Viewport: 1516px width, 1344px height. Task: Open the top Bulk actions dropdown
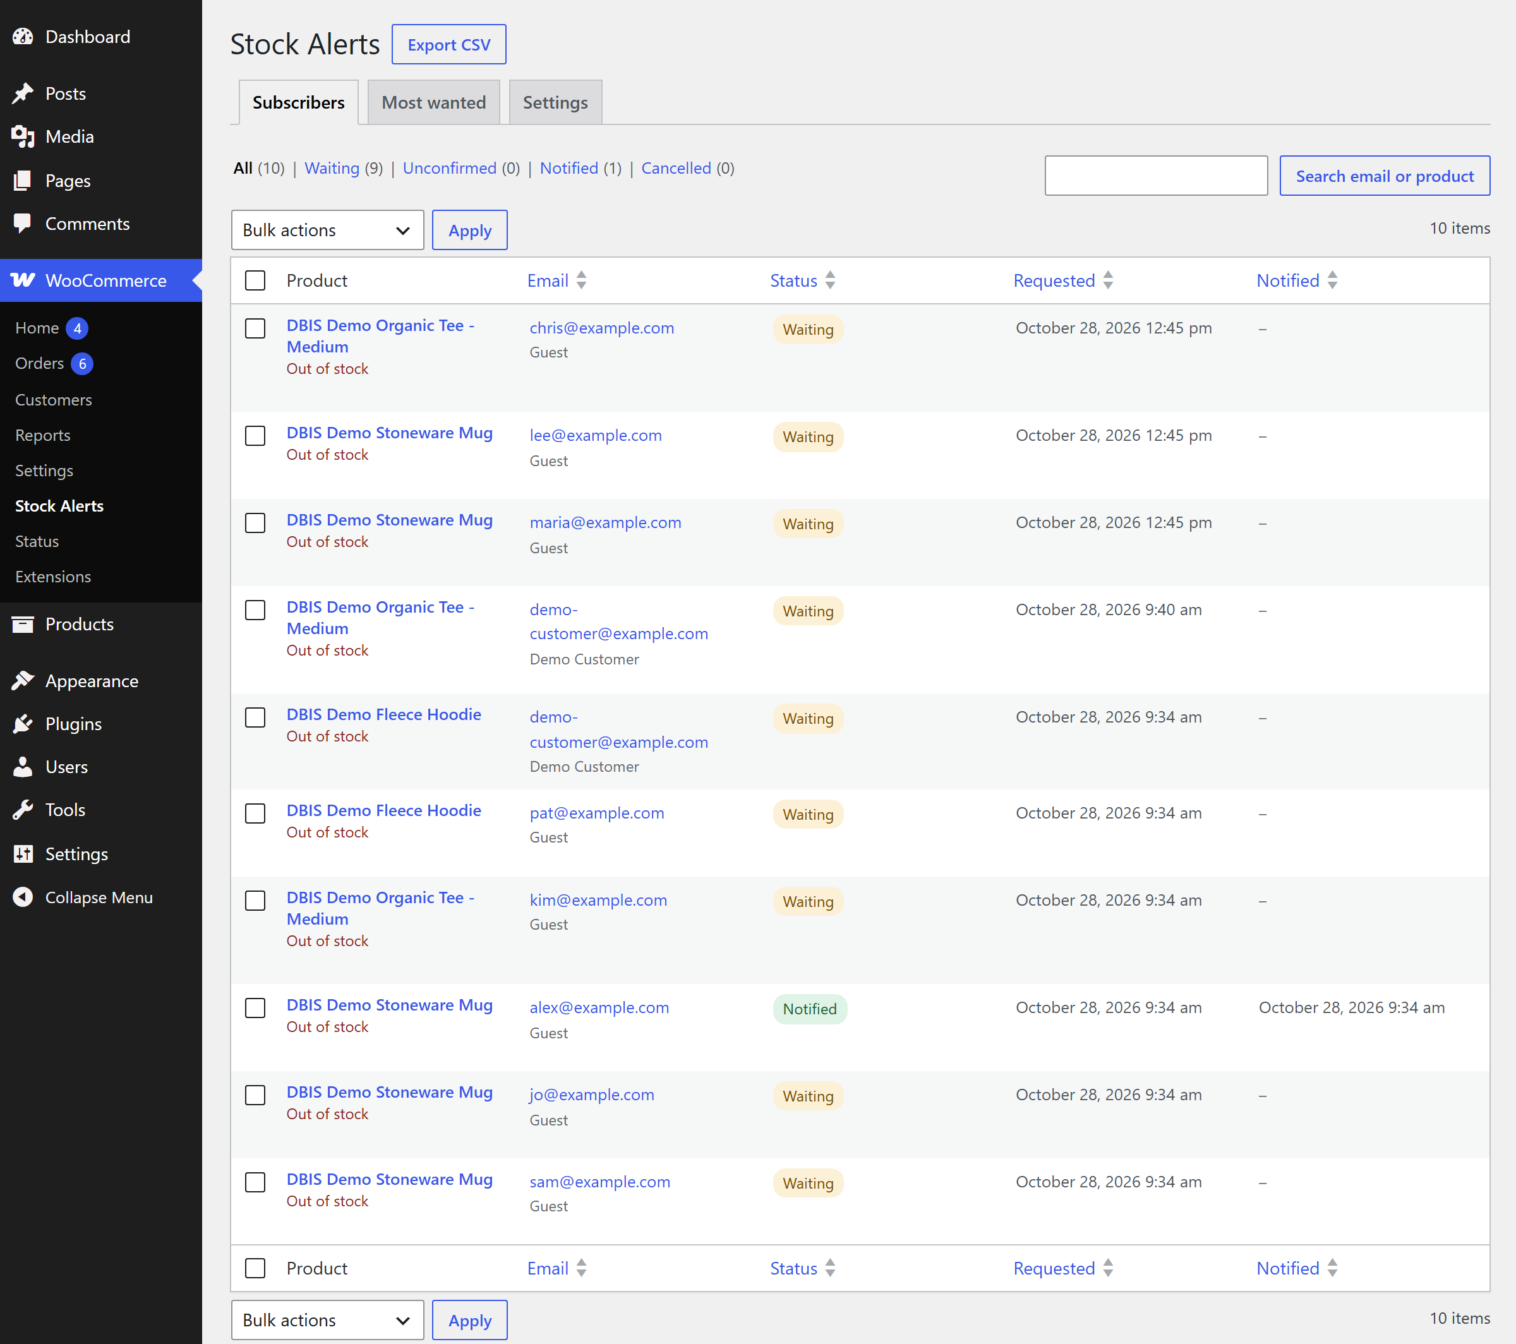coord(327,230)
